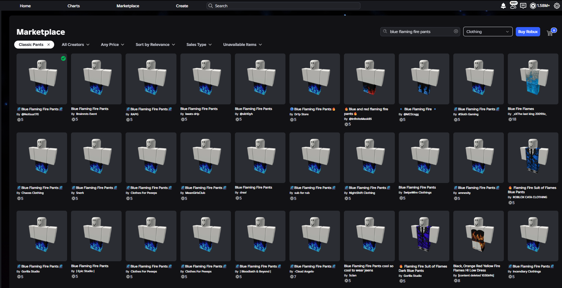Open the Blue and red flaming fire pants thumbnail
The image size is (562, 288).
(369, 79)
